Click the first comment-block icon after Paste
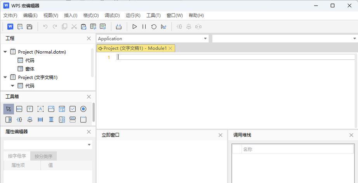This screenshot has height=183, width=358. [x=93, y=27]
